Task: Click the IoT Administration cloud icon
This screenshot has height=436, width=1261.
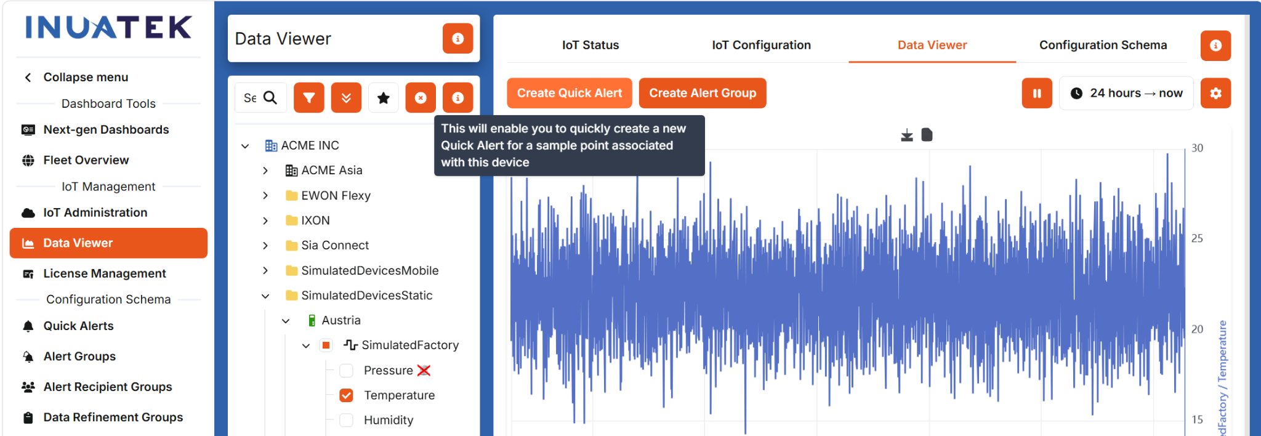Action: coord(28,213)
